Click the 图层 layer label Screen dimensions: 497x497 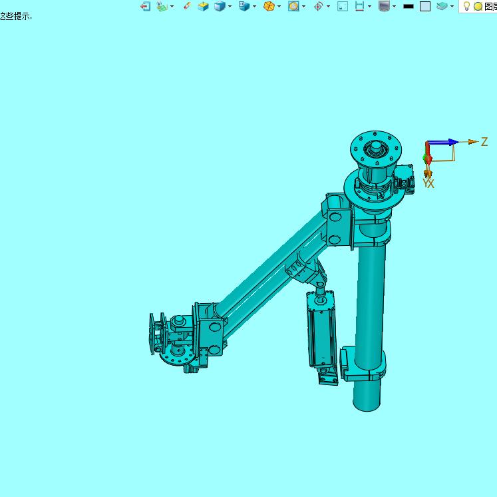point(490,7)
